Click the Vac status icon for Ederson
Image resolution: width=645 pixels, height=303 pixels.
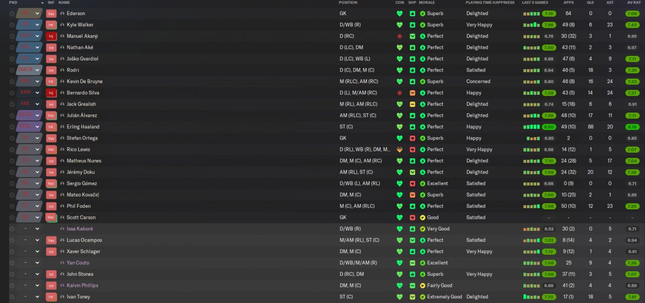(x=51, y=14)
